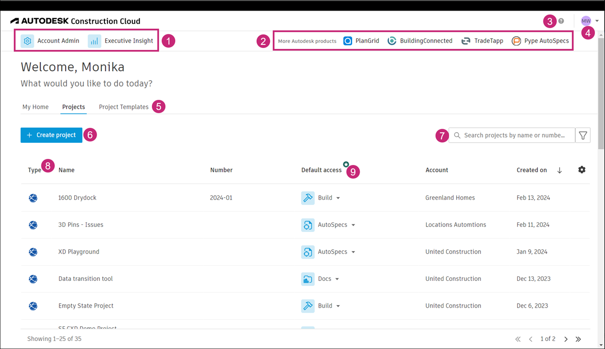Click the Created on column header
The width and height of the screenshot is (605, 349).
tap(532, 170)
